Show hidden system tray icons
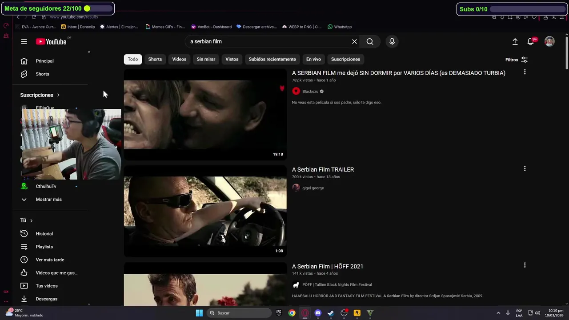Viewport: 569px width, 320px height. [x=498, y=313]
